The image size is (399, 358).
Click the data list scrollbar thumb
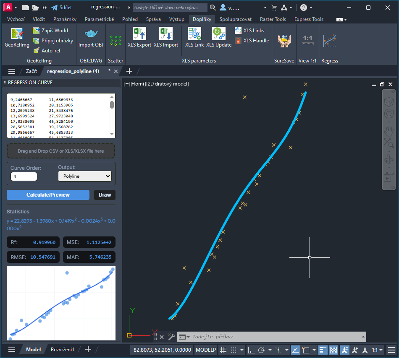point(112,104)
